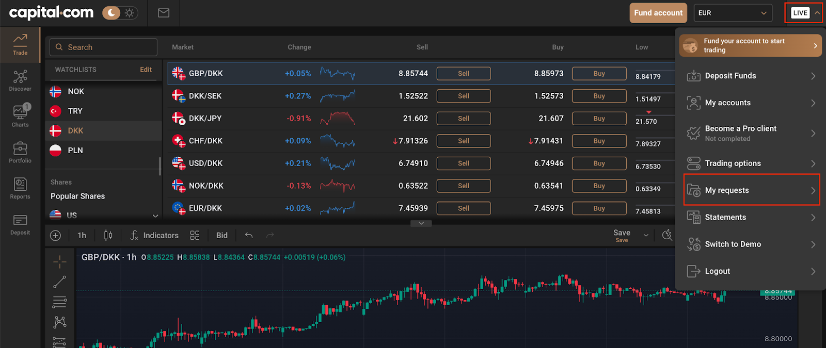Select the NOK watchlist
826x348 pixels.
pyautogui.click(x=103, y=91)
